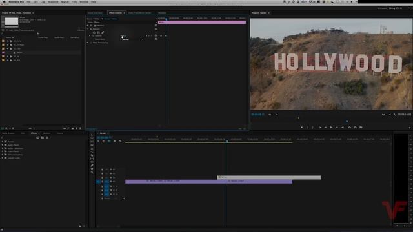Step back one frame in the Program monitor
Image resolution: width=413 pixels, height=232 pixels.
tap(326, 128)
